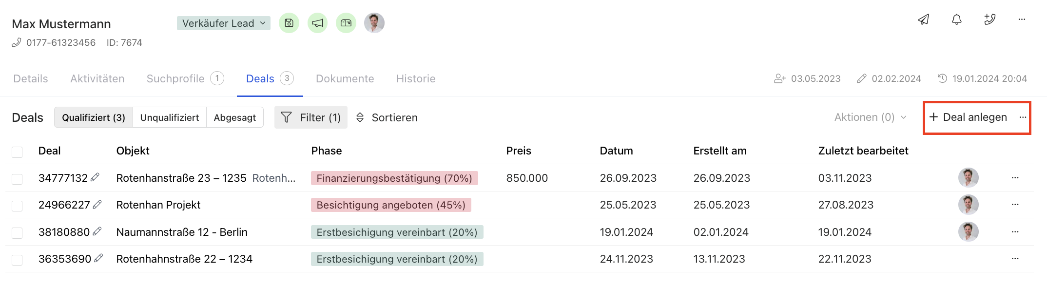Tick checkbox for deal 24966227

click(17, 206)
